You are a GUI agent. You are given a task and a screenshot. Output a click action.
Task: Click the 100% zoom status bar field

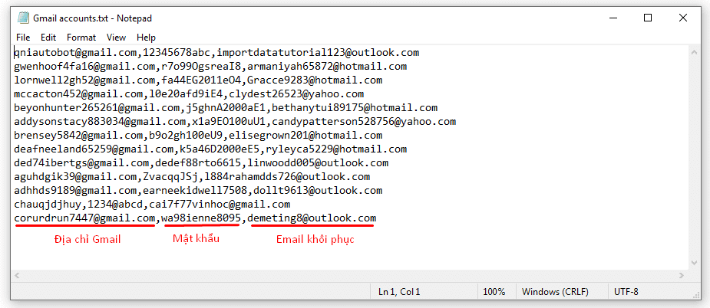coord(494,292)
